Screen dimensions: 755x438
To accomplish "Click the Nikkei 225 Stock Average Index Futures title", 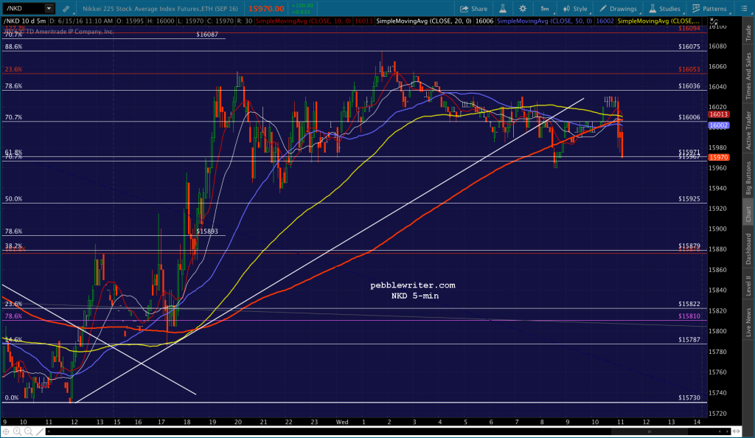I will pos(160,9).
